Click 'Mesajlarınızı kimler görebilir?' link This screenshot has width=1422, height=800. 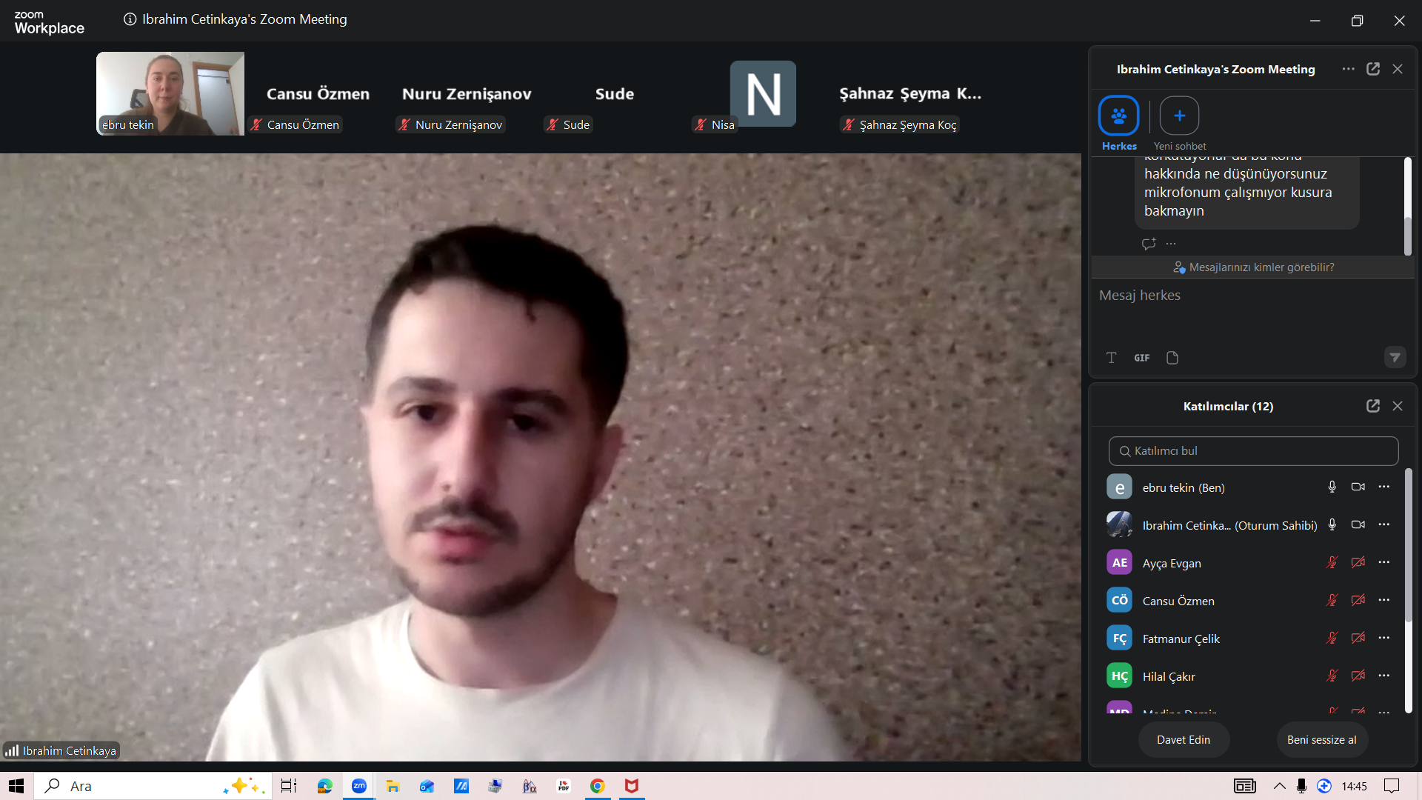[x=1254, y=267]
